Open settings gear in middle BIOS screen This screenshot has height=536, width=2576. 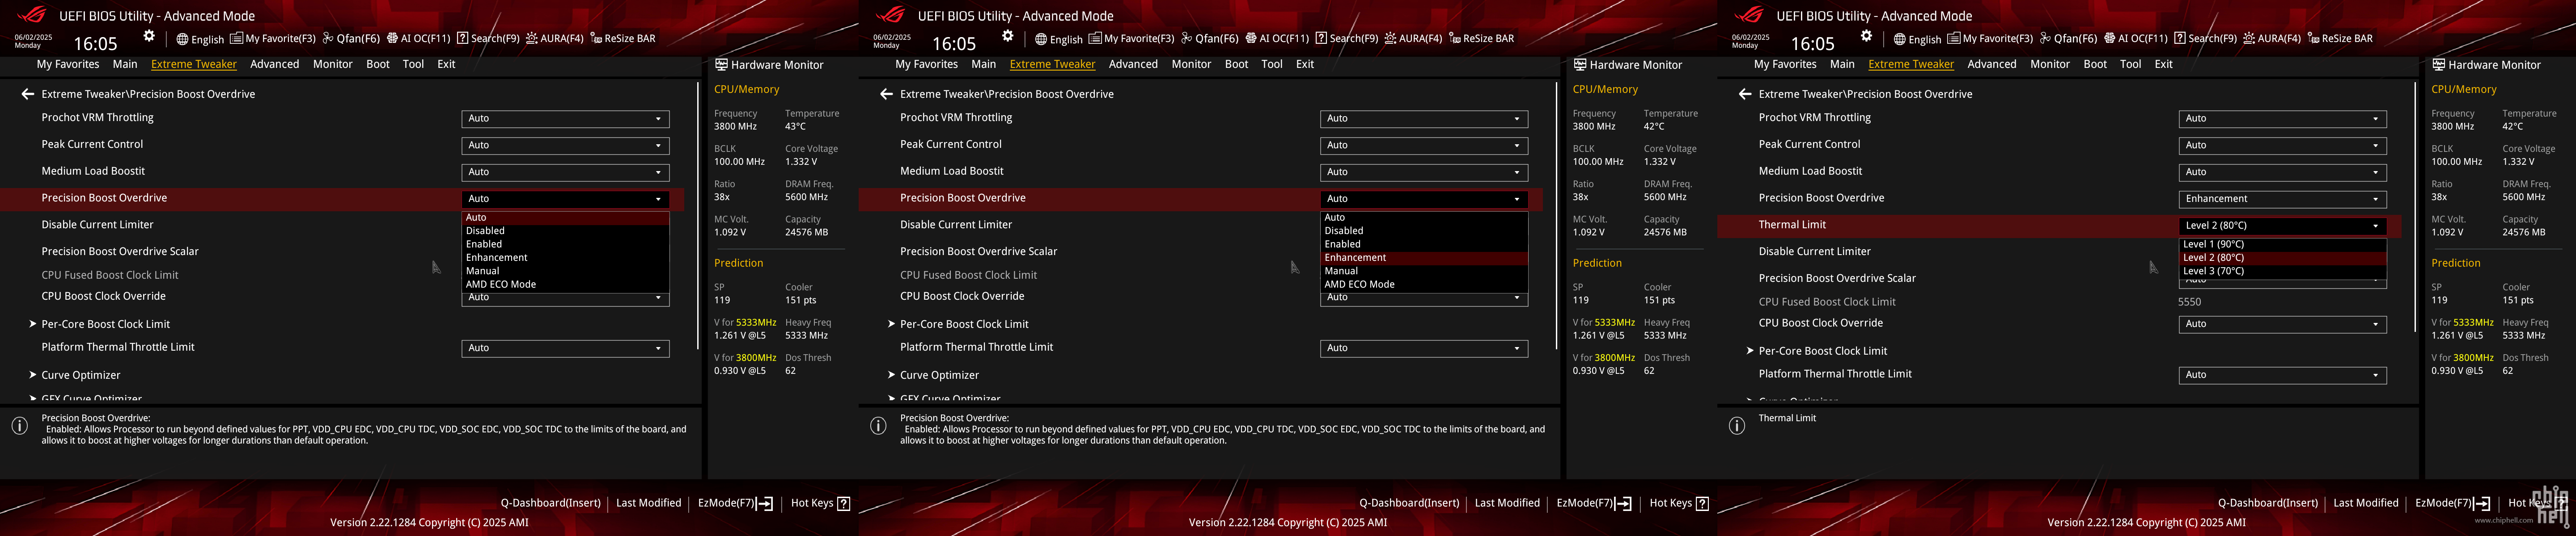(x=1008, y=36)
